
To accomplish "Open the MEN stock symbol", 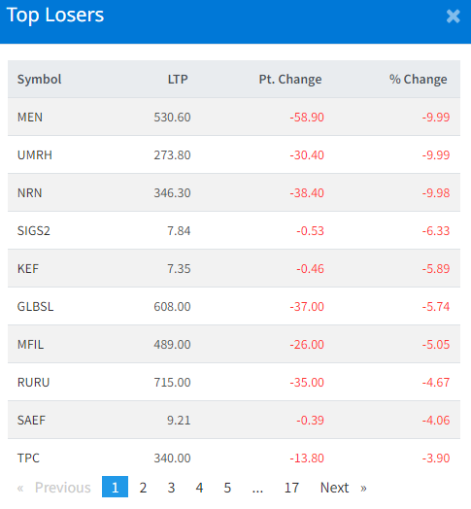I will 30,118.
